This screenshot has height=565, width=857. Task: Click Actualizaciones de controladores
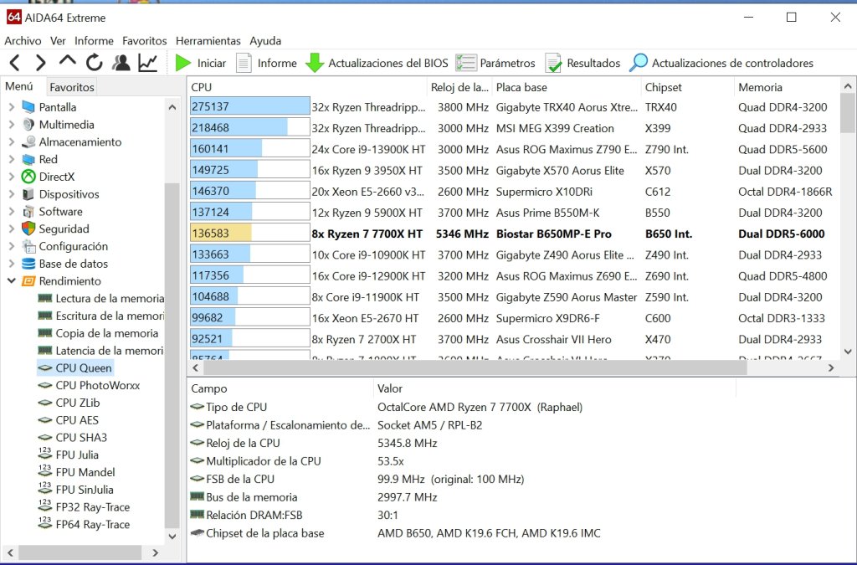pyautogui.click(x=721, y=63)
